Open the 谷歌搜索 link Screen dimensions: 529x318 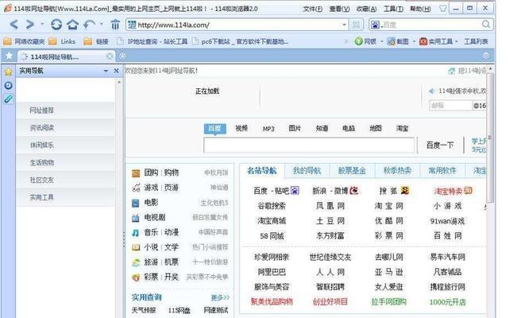click(x=272, y=206)
